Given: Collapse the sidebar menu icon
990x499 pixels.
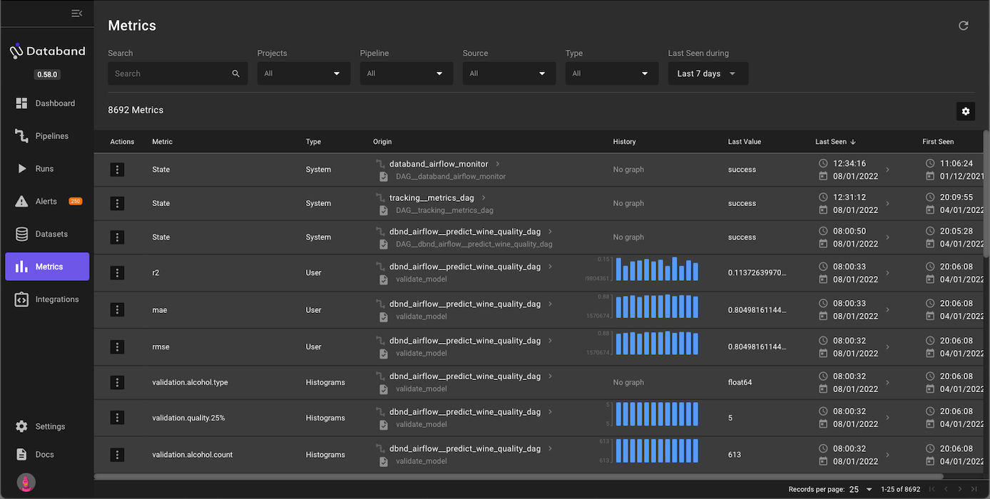Looking at the screenshot, I should tap(77, 14).
